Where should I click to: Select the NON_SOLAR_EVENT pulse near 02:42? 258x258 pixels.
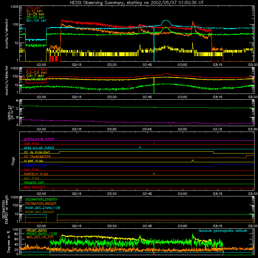[x=140, y=148]
